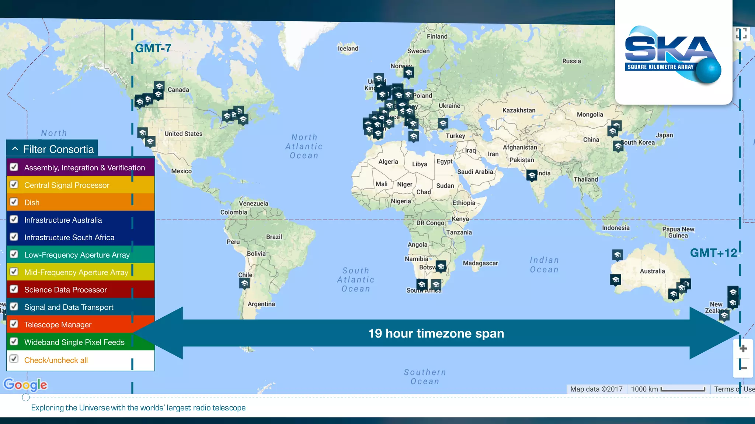Click the Google logo link

click(25, 385)
